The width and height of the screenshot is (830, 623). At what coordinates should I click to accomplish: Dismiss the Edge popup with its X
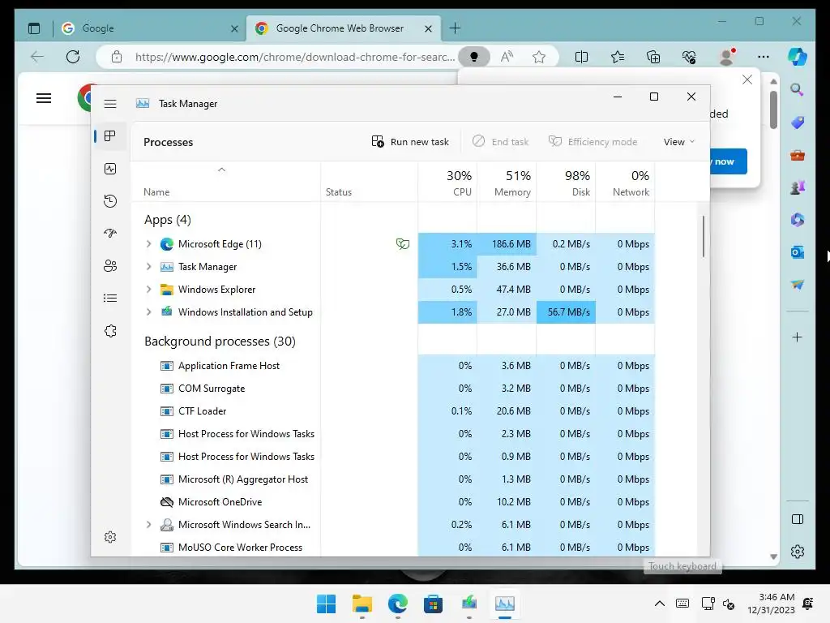[747, 79]
